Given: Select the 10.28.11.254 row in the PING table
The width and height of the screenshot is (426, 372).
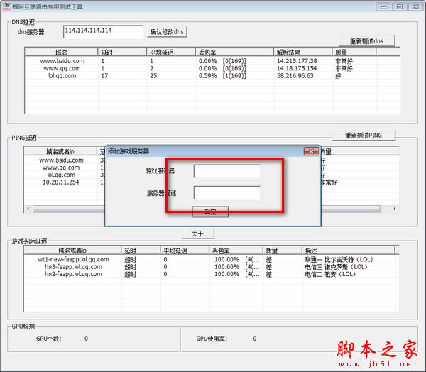Looking at the screenshot, I should coord(60,182).
